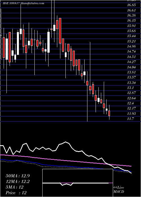Select the 12.17 price axis label
Screen dimensions: 141x197
(132, 108)
